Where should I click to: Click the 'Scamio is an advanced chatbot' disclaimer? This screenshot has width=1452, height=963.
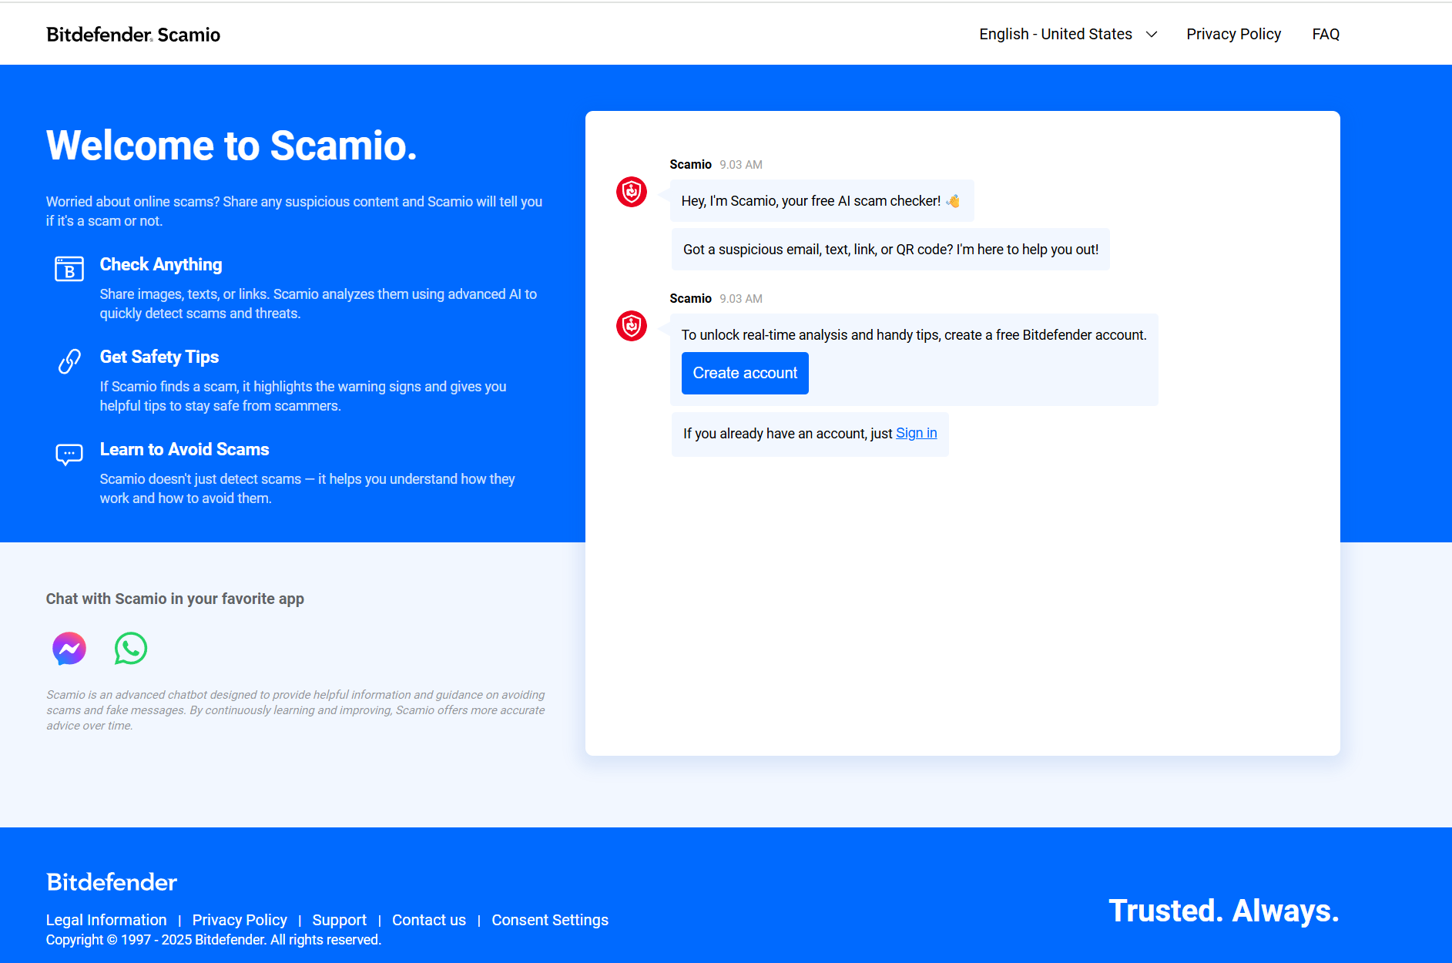pyautogui.click(x=296, y=710)
